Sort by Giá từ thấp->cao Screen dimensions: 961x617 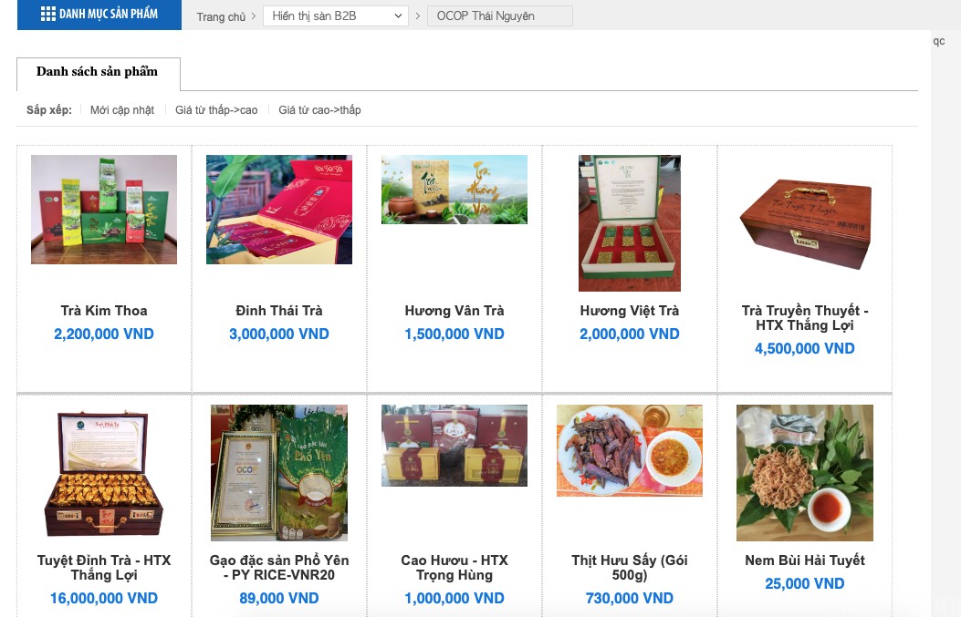(x=216, y=110)
